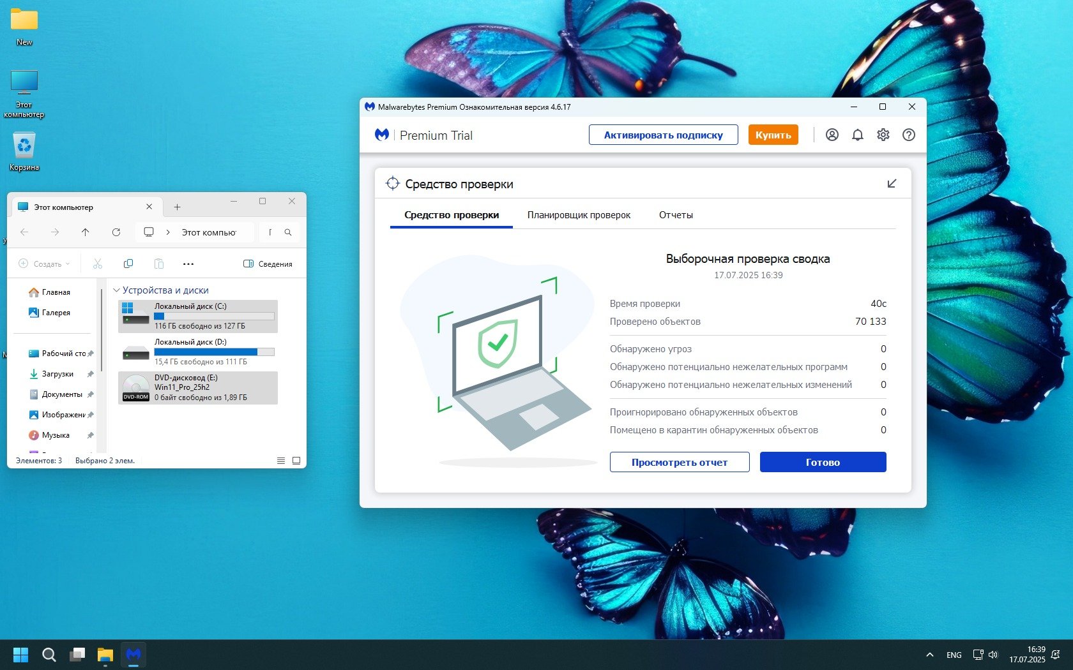Show hidden tray icons chevron

930,655
